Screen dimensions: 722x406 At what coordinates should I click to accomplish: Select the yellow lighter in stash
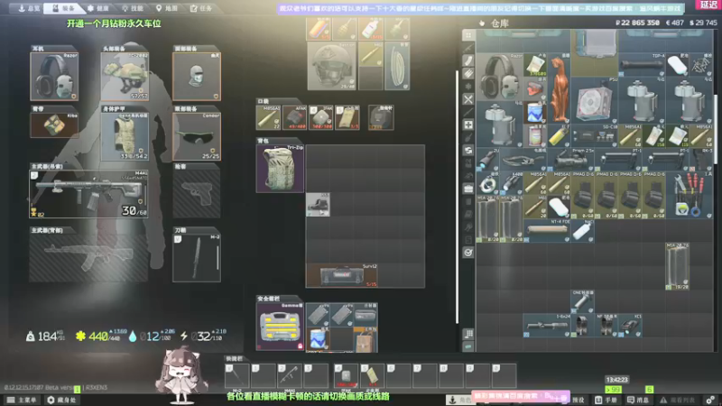pos(559,136)
